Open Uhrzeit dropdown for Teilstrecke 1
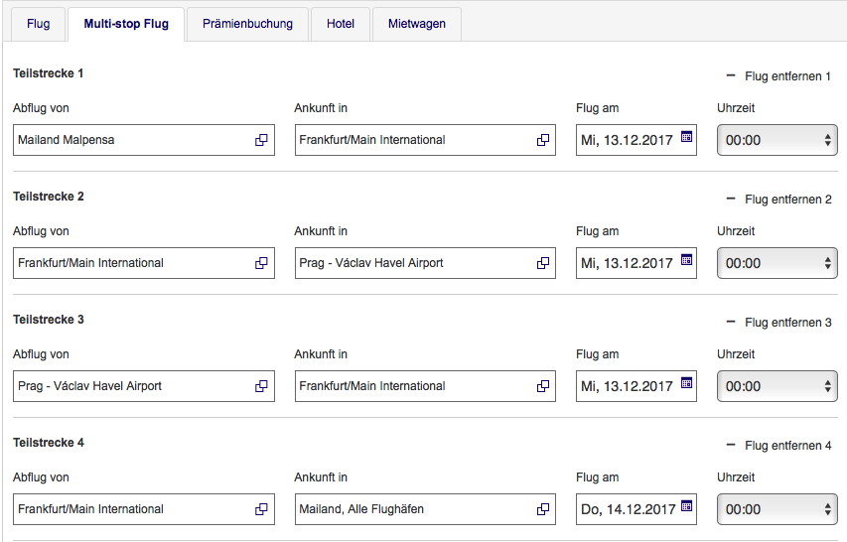 pos(777,140)
